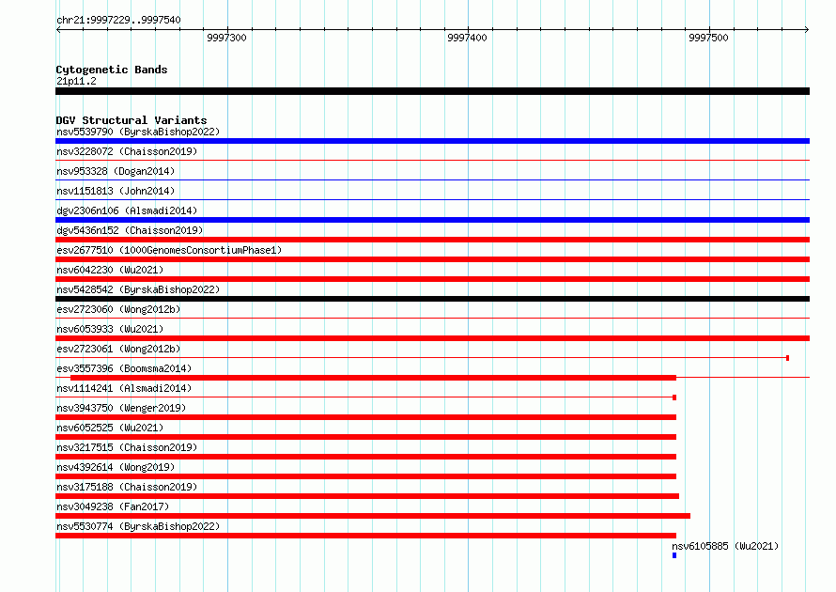Click the red bar of nsv3175188
The width and height of the screenshot is (836, 592).
point(367,496)
